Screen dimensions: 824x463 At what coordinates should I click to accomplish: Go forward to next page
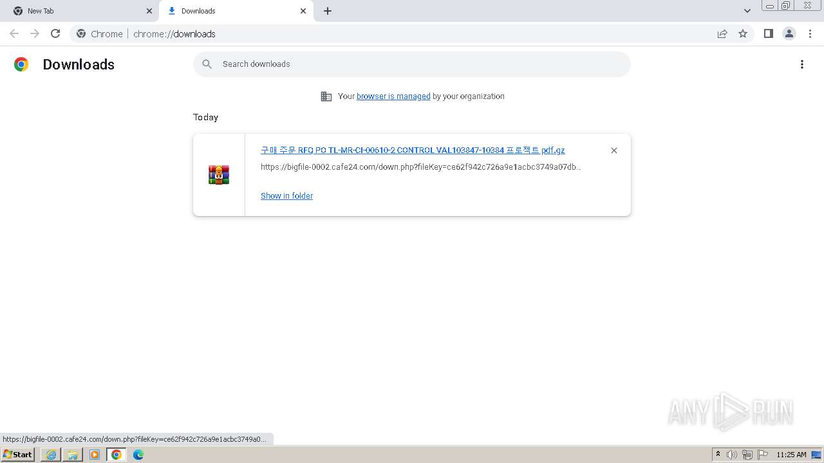point(35,33)
